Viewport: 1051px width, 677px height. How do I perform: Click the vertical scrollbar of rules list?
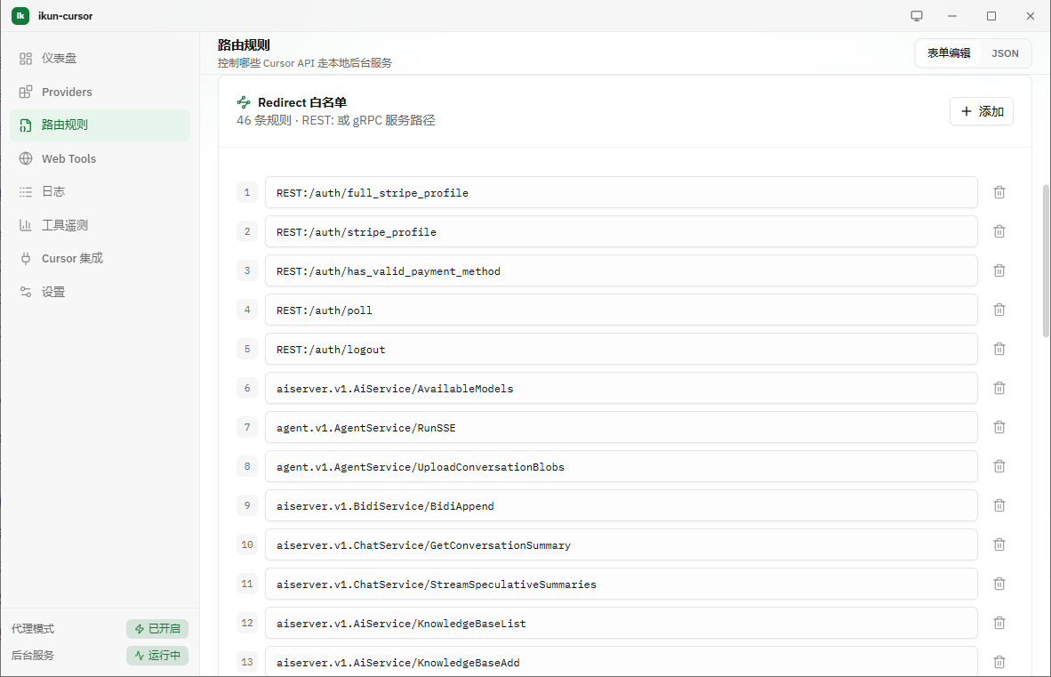(x=1046, y=262)
